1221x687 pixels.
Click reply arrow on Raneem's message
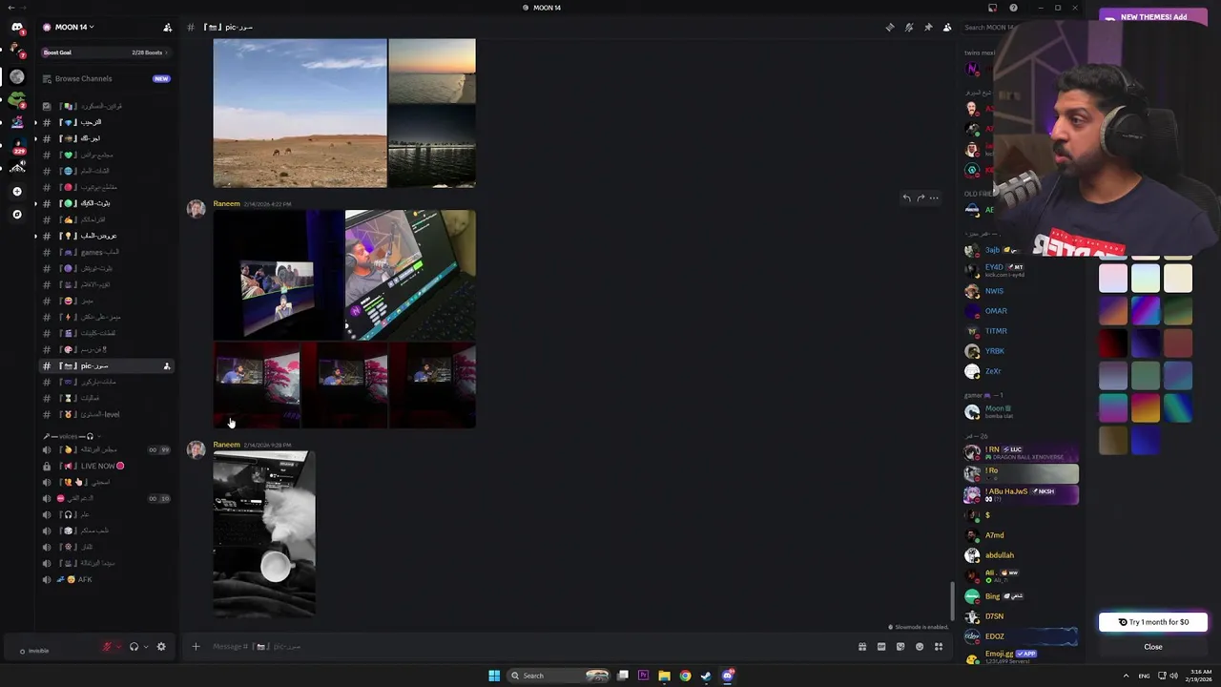906,198
